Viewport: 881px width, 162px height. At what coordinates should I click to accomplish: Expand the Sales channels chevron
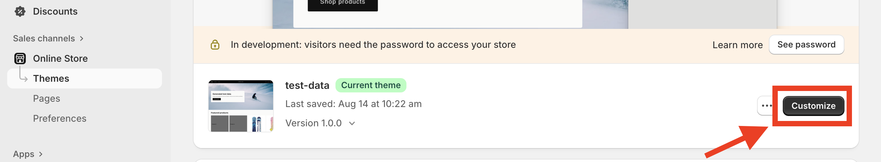point(82,39)
